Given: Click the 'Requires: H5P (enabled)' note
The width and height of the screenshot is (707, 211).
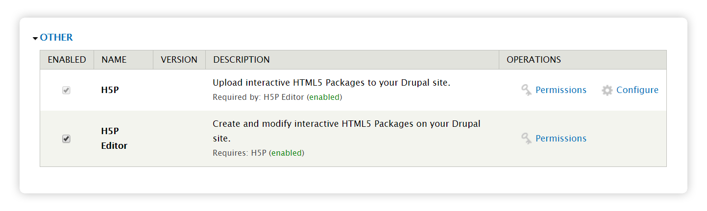Looking at the screenshot, I should 258,153.
